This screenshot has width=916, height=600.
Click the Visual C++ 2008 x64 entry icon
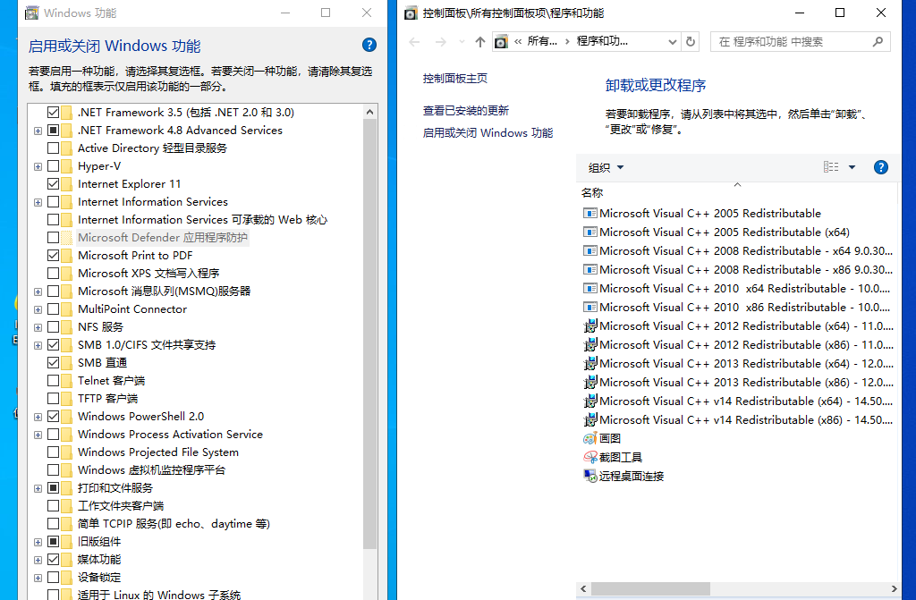pos(590,250)
